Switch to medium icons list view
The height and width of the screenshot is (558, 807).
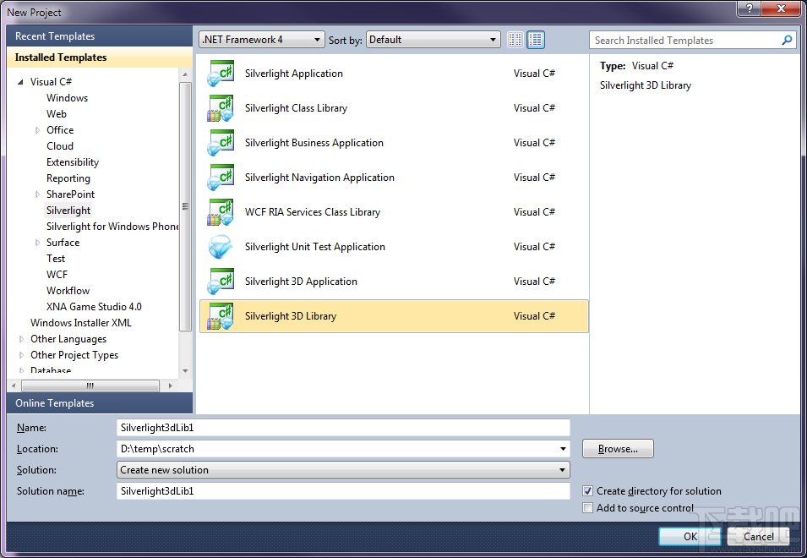(536, 39)
